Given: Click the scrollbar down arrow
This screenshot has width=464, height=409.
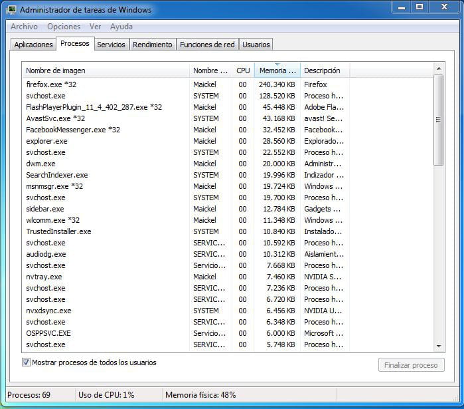Looking at the screenshot, I should pyautogui.click(x=439, y=346).
